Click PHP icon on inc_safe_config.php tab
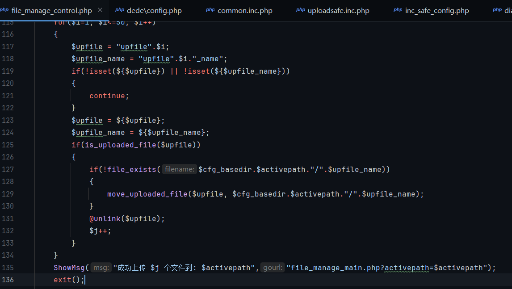Viewport: 512px width, 289px height. 398,10
